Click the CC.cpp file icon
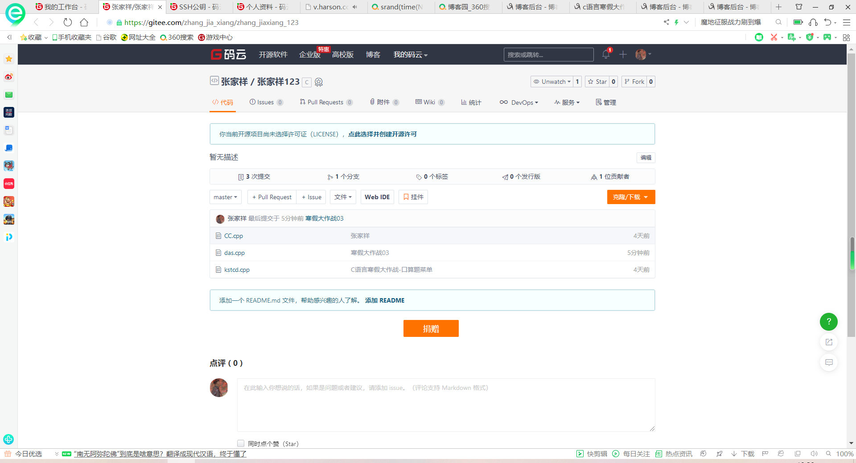This screenshot has height=463, width=856. (x=218, y=236)
